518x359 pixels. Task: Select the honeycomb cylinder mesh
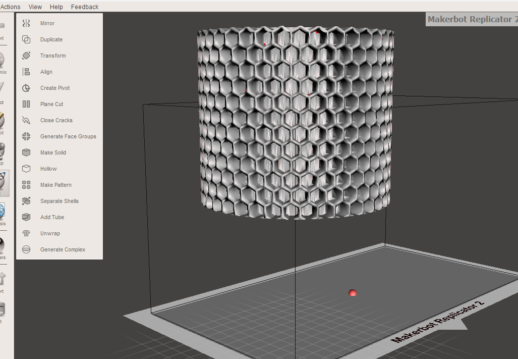pos(296,123)
